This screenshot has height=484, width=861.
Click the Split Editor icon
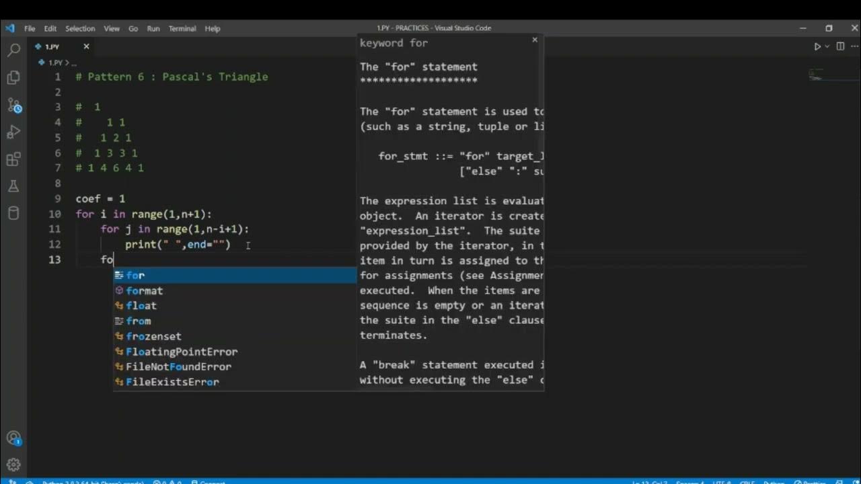click(840, 46)
